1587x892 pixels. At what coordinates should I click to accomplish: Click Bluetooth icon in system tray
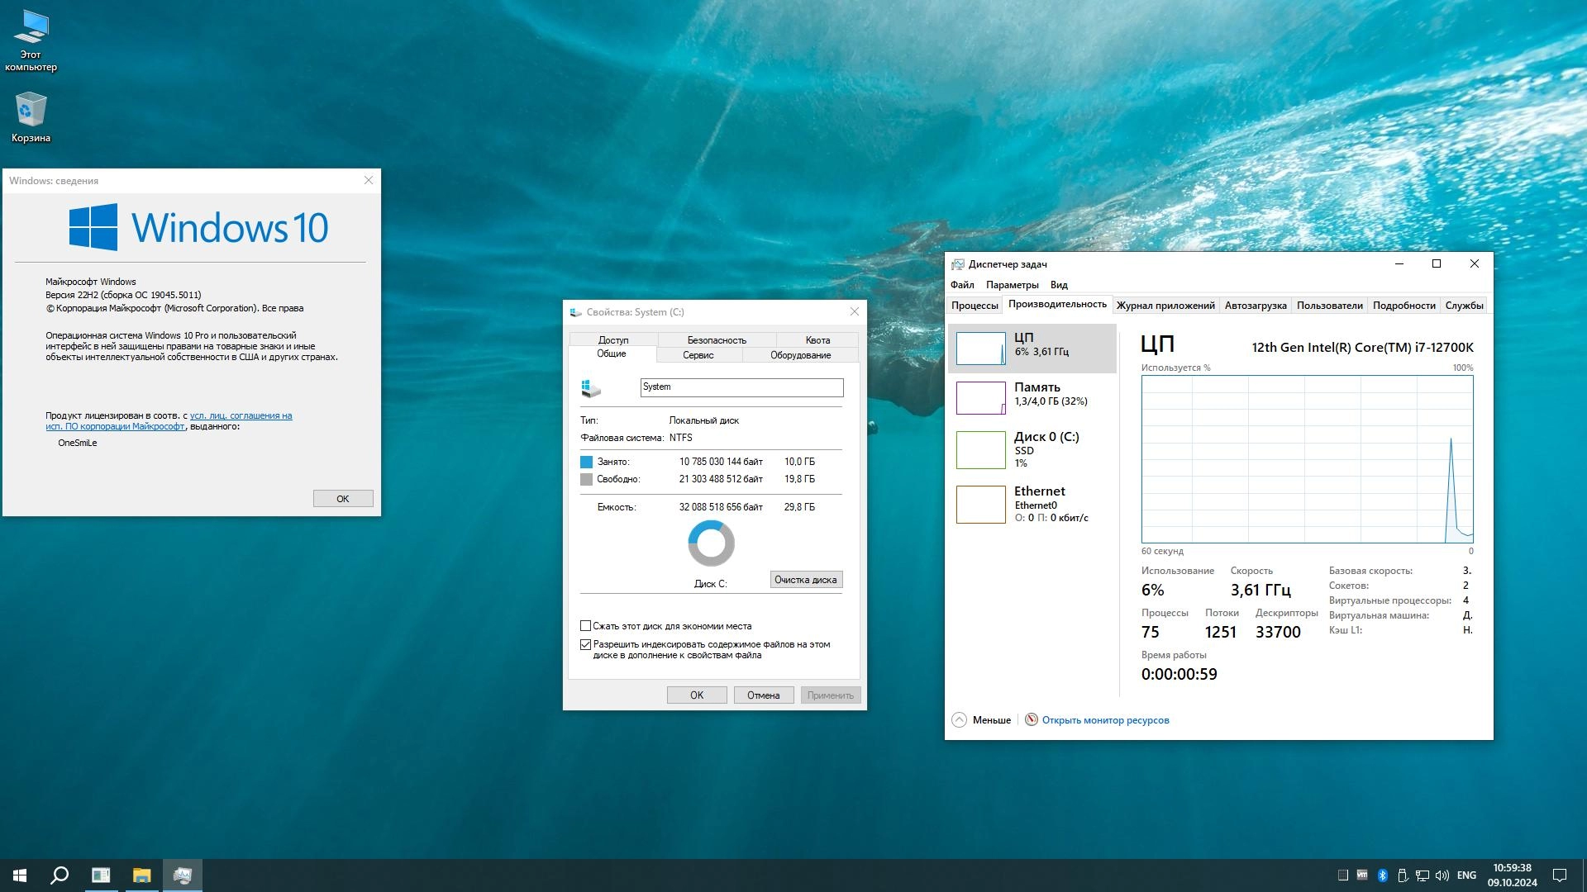[x=1382, y=875]
